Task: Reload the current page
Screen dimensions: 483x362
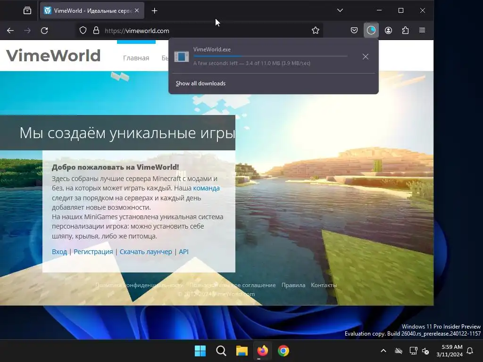Action: click(x=44, y=31)
